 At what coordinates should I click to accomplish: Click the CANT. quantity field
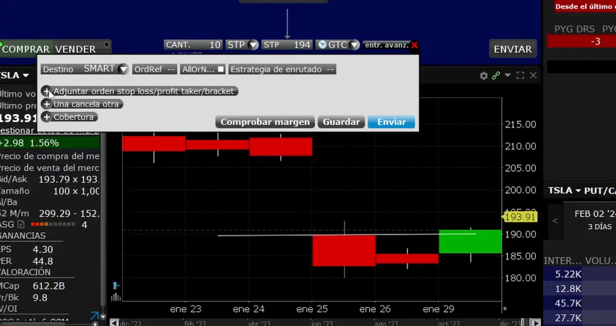[x=193, y=45]
